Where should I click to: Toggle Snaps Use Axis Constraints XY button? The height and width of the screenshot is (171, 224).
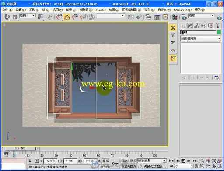(x=173, y=58)
